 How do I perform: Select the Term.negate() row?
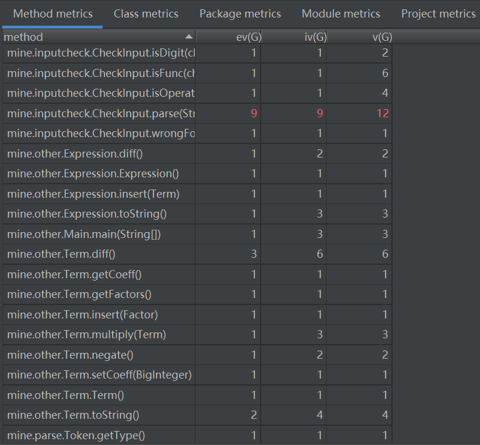pyautogui.click(x=197, y=355)
